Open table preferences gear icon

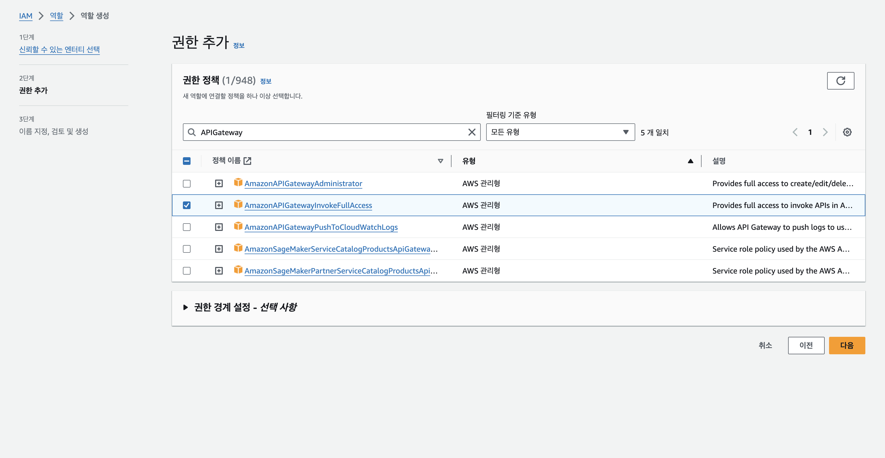pyautogui.click(x=847, y=132)
